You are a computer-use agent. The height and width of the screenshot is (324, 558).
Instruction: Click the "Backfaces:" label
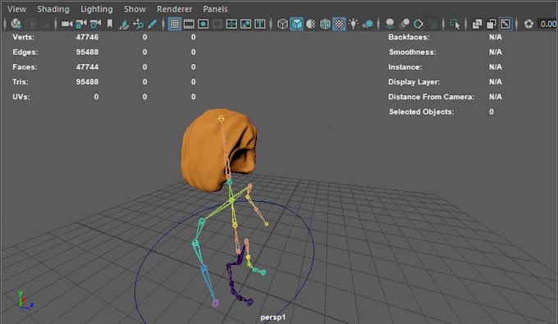pyautogui.click(x=409, y=37)
